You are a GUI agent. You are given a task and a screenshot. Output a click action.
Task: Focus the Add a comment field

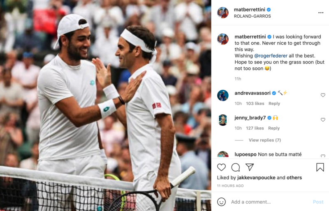pos(270,202)
